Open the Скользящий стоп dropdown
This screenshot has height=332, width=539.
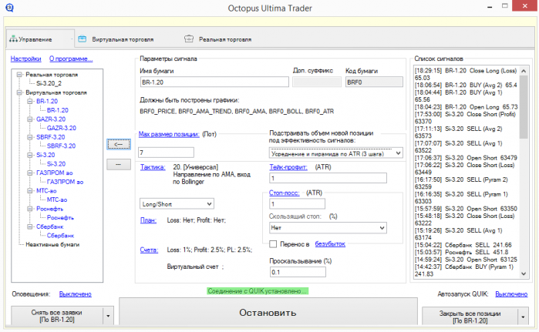pos(328,228)
